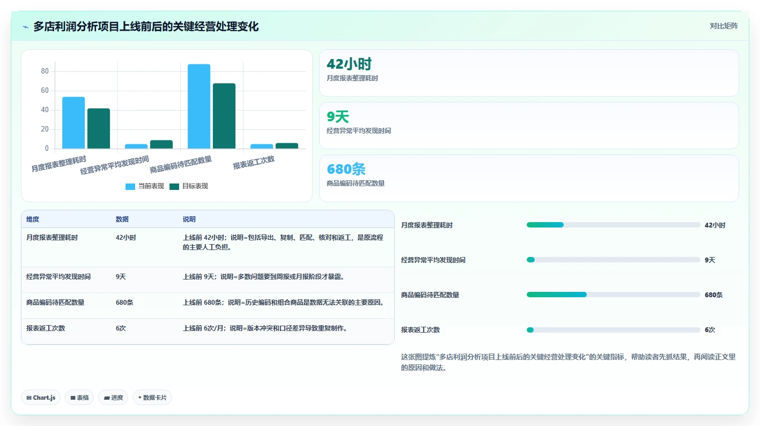The height and width of the screenshot is (426, 760).
Task: Click the 42小时 value beside its progress bar
Action: [715, 225]
